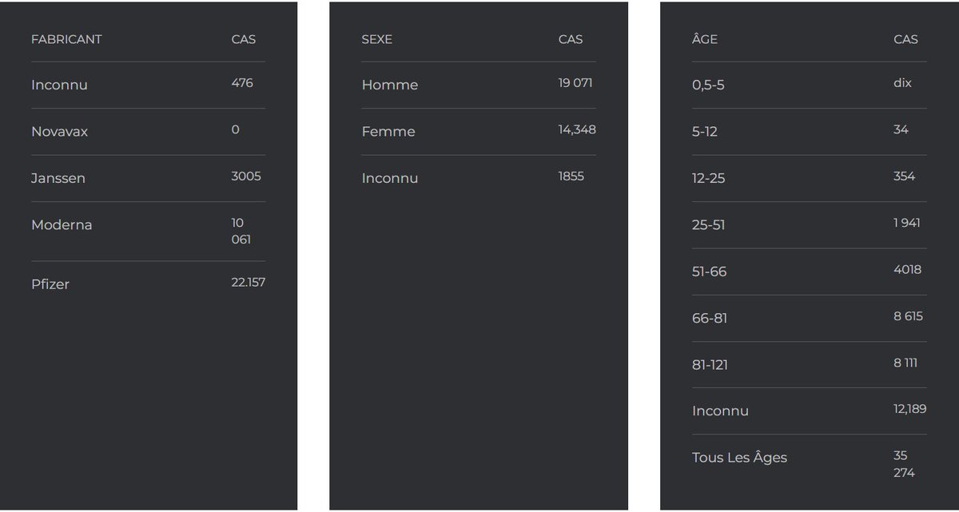The width and height of the screenshot is (959, 512).
Task: Click the 12-25 age row
Action: 708,178
